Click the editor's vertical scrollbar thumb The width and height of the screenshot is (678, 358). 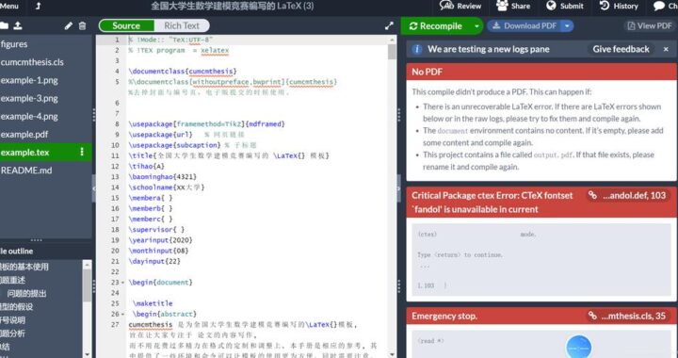[392, 52]
